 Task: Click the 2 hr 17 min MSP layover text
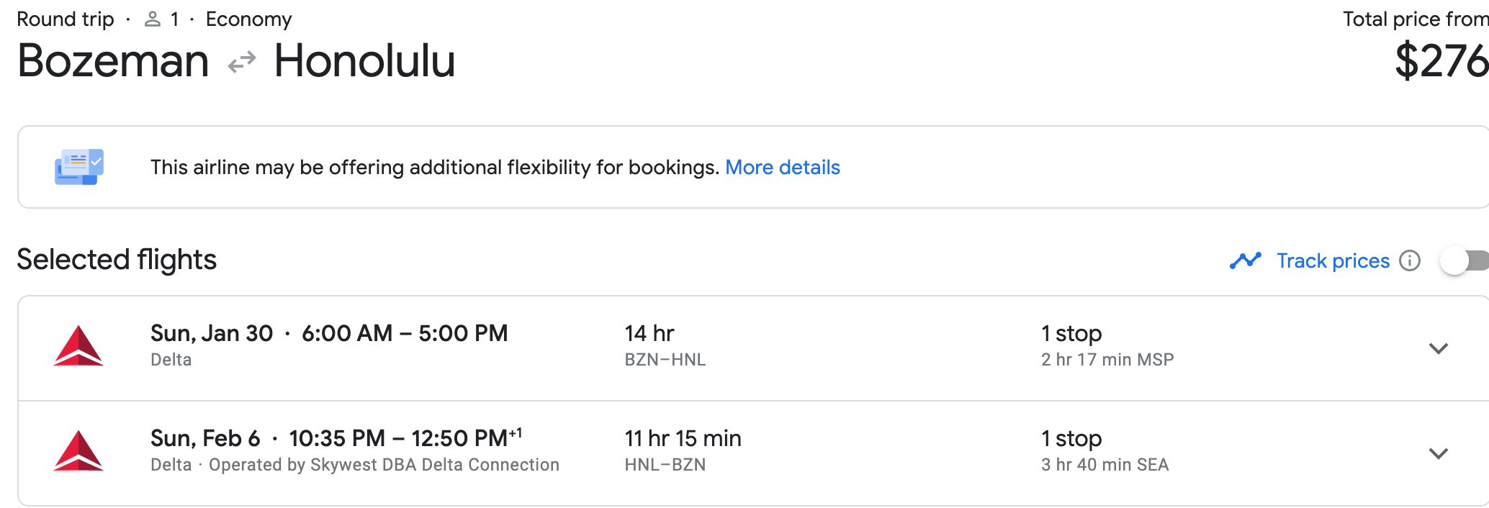point(1107,360)
